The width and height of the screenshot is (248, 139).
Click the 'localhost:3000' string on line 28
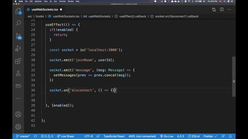(102, 50)
